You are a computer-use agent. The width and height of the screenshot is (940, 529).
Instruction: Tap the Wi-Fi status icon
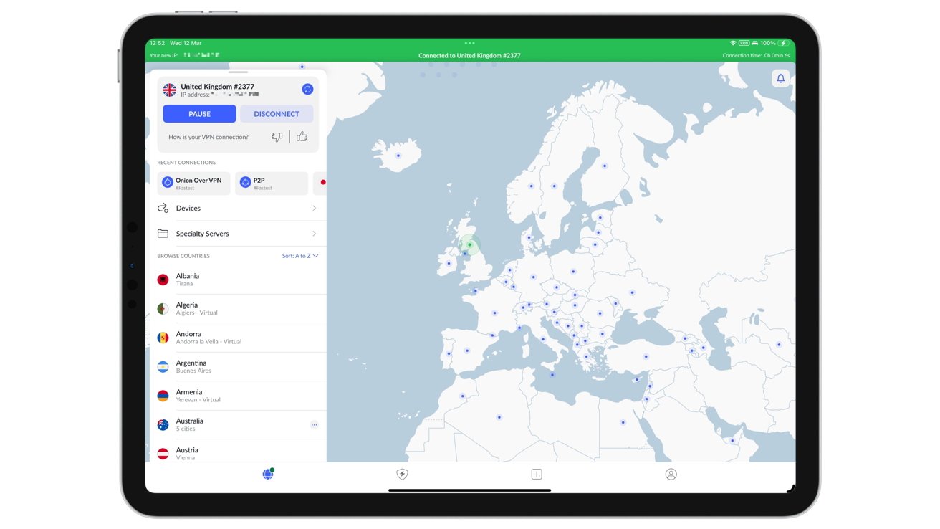point(733,43)
